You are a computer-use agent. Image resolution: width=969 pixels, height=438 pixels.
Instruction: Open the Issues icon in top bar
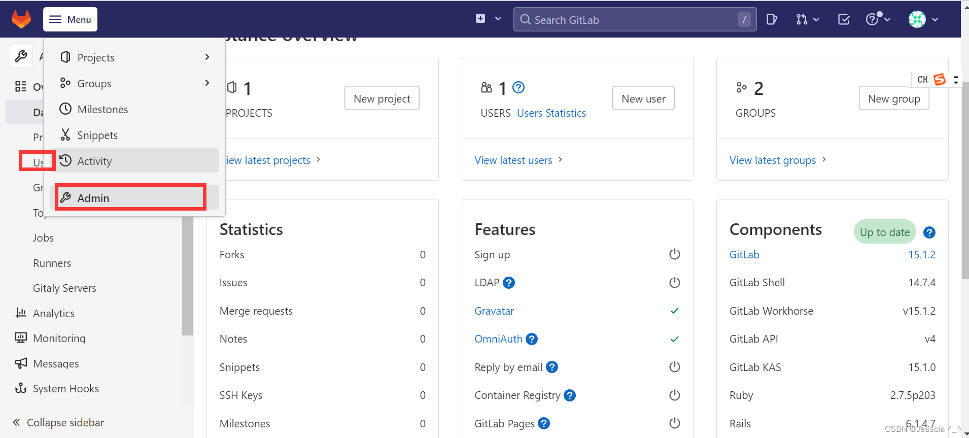(x=772, y=19)
